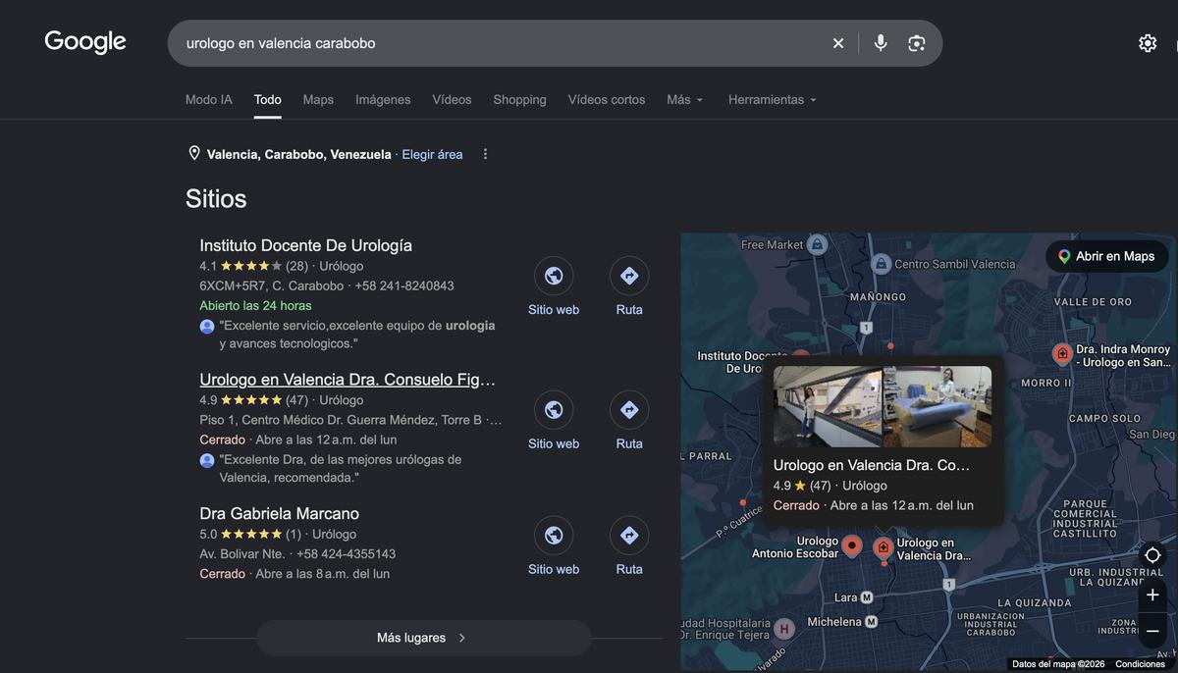Switch to the Shopping tab
The image size is (1178, 673).
point(519,99)
